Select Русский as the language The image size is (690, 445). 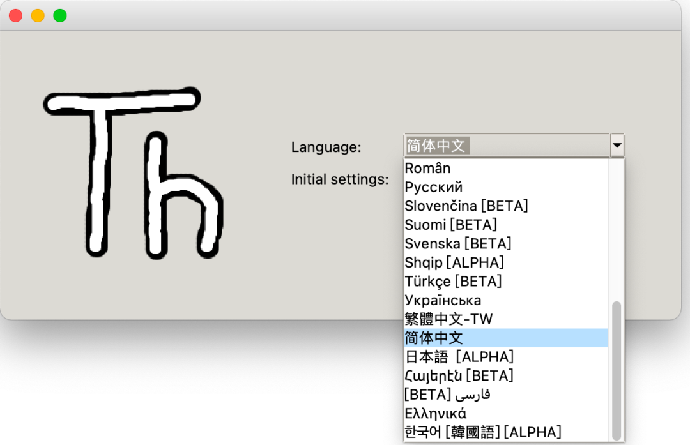point(447,187)
